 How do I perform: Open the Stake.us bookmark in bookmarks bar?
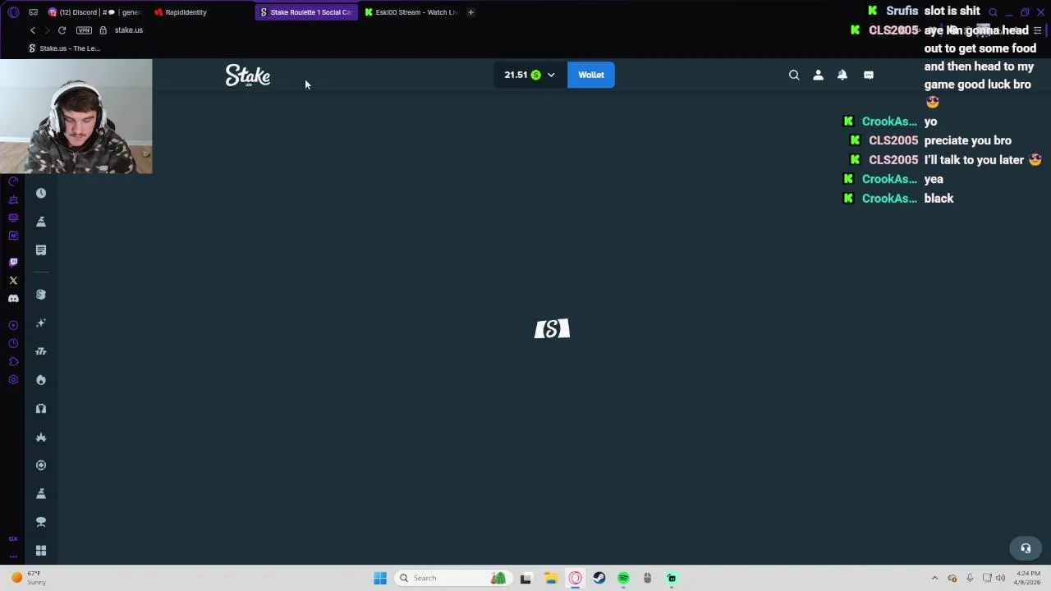64,48
